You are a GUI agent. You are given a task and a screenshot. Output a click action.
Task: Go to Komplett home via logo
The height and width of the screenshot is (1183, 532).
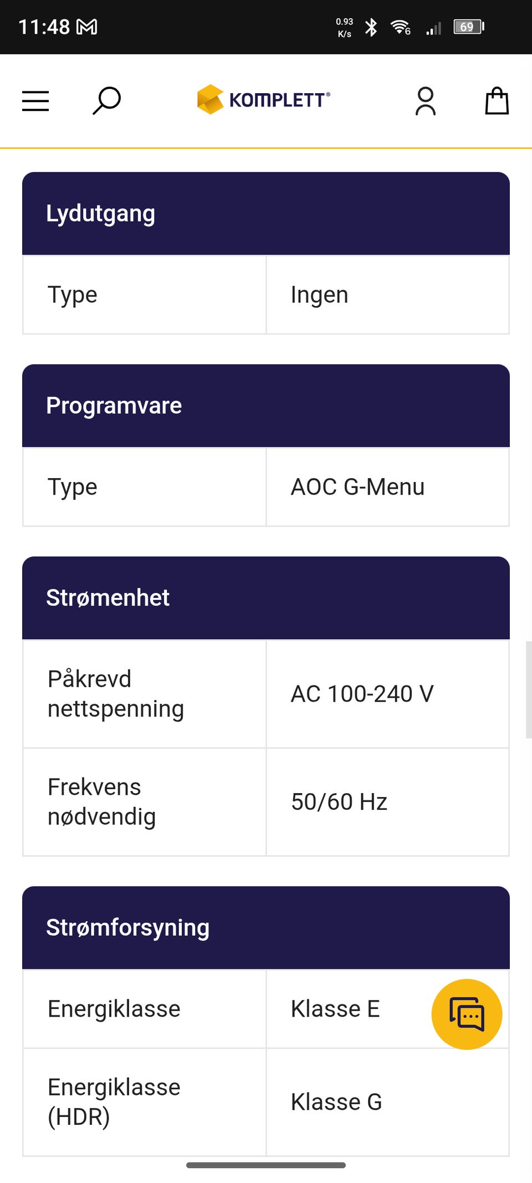point(264,100)
